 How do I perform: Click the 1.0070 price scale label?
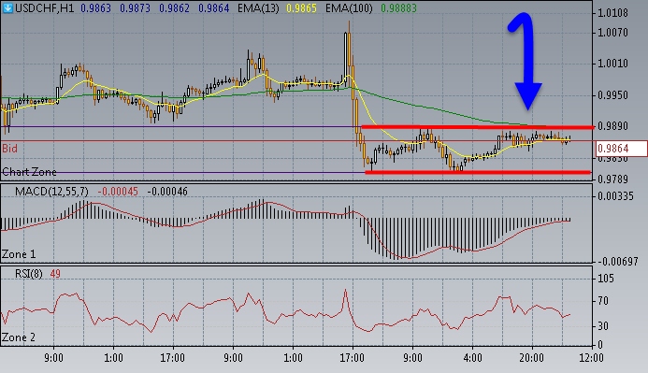(x=612, y=32)
